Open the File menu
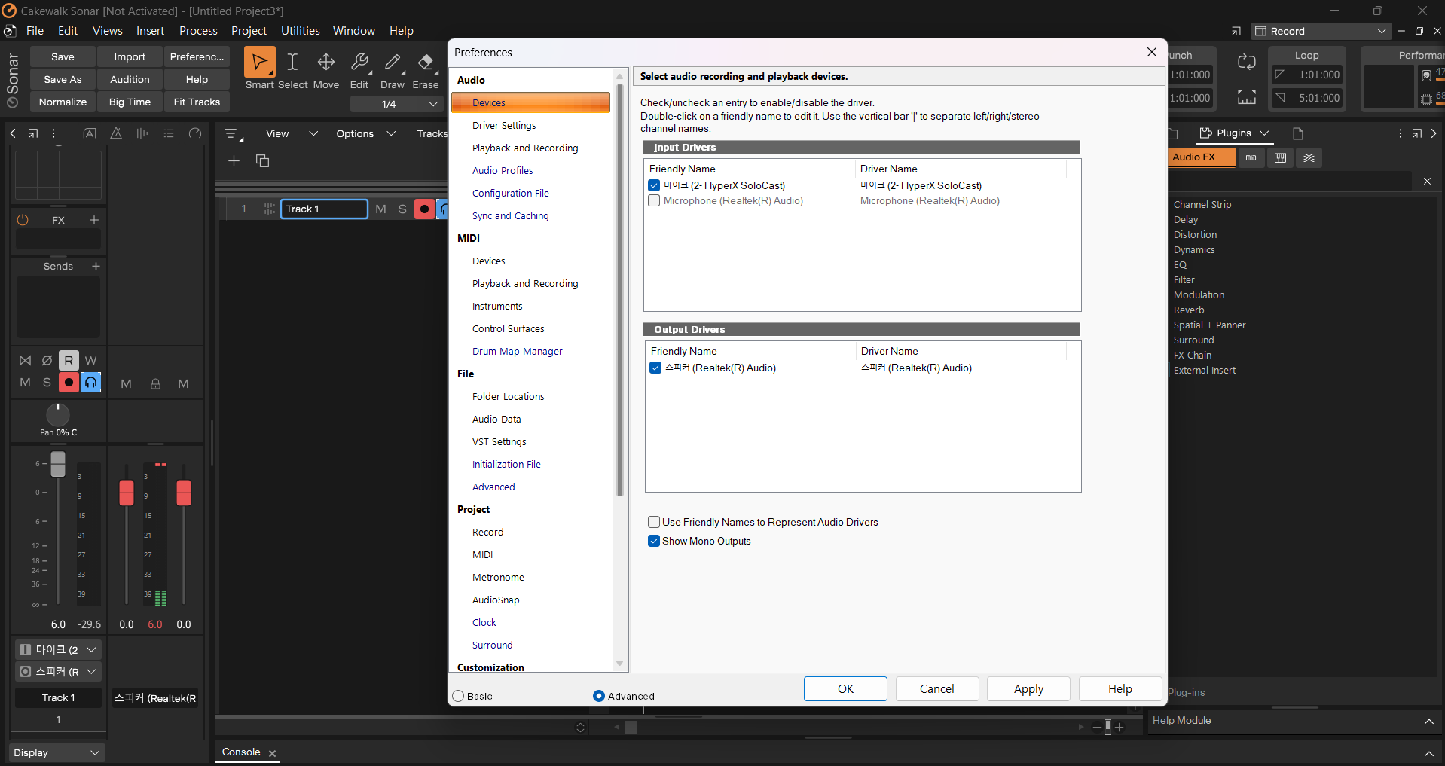Viewport: 1445px width, 766px height. tap(35, 31)
